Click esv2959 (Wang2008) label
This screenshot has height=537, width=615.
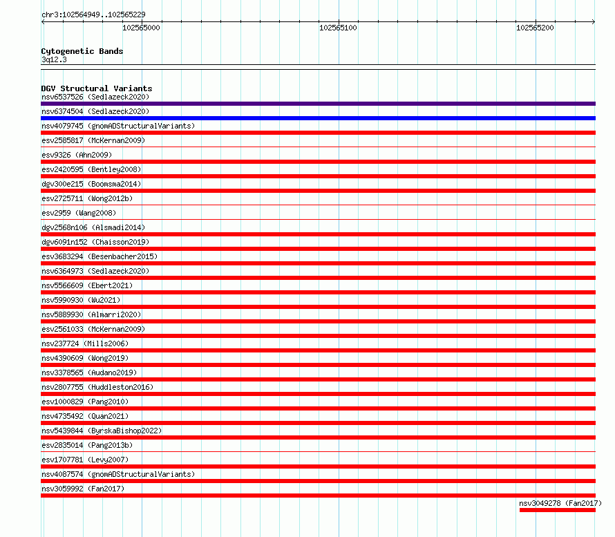(x=79, y=213)
